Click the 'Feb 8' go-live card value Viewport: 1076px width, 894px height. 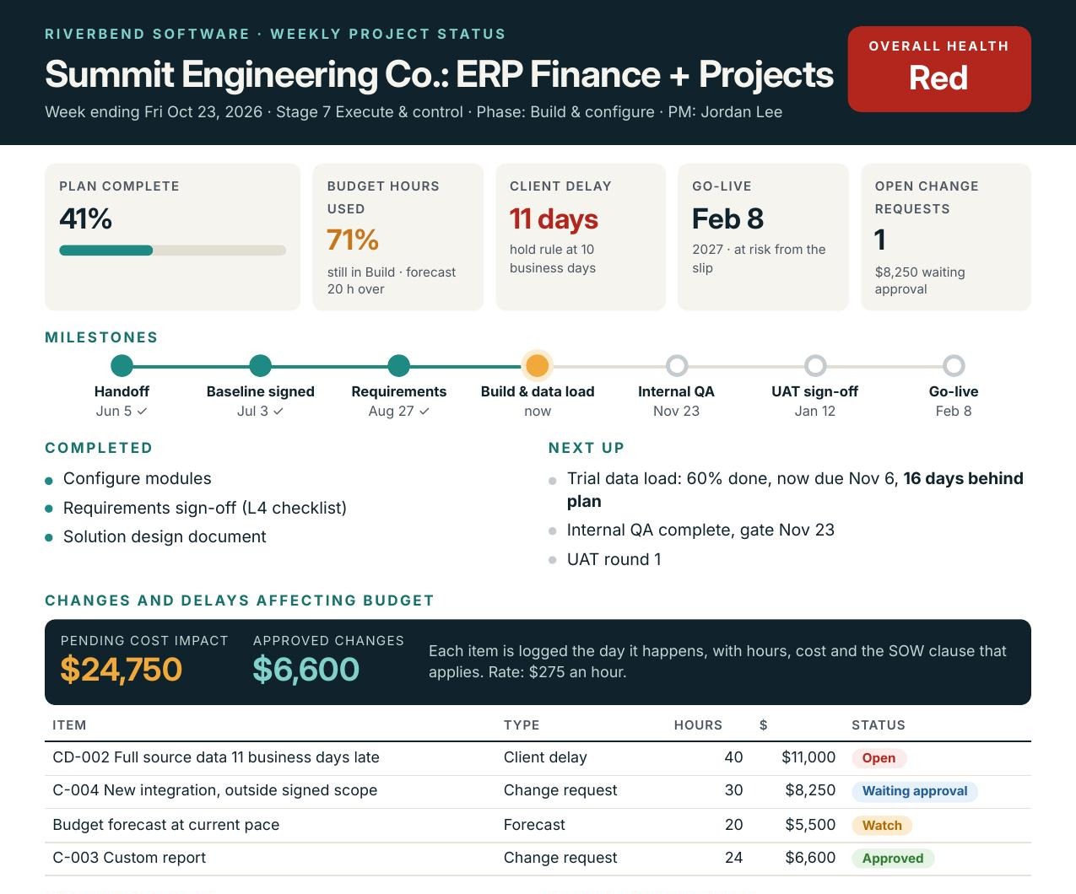(x=727, y=219)
